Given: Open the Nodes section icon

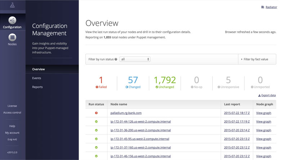Looking at the screenshot, I should point(12,37).
